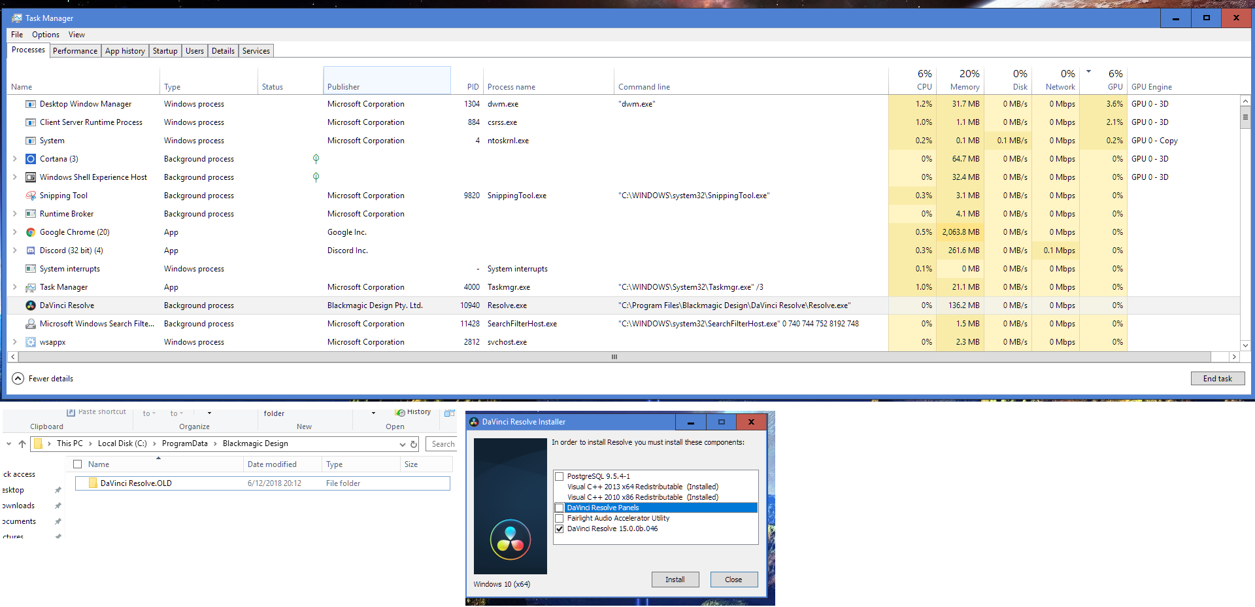Open the Options menu
The width and height of the screenshot is (1255, 607).
46,35
